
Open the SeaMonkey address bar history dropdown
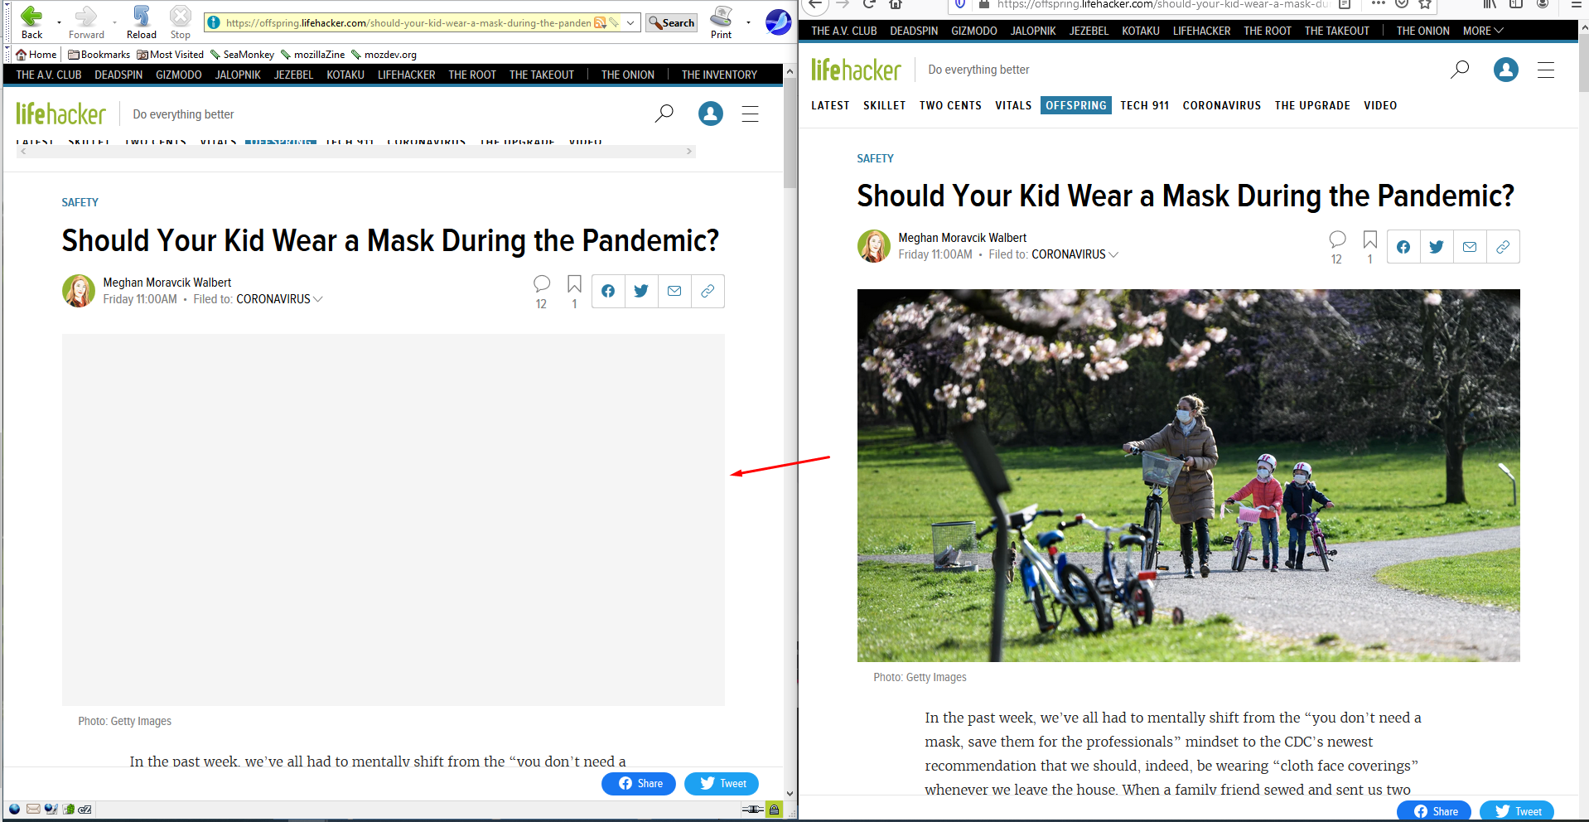[x=631, y=22]
